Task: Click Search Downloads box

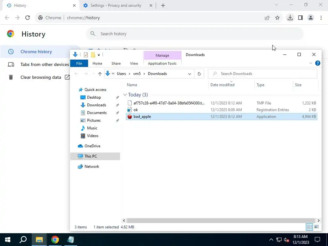Action: [x=263, y=74]
